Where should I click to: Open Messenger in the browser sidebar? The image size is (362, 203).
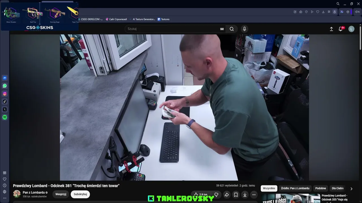pyautogui.click(x=5, y=78)
